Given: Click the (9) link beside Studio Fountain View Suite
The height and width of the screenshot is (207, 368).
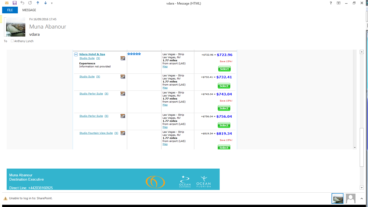Looking at the screenshot, I should pyautogui.click(x=116, y=133).
